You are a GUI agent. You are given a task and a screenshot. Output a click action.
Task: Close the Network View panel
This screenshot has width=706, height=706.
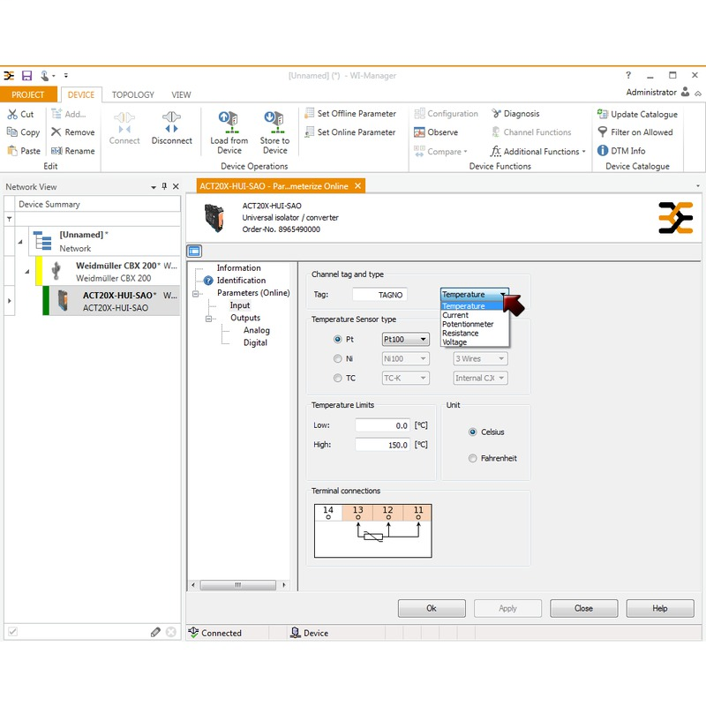pos(176,186)
